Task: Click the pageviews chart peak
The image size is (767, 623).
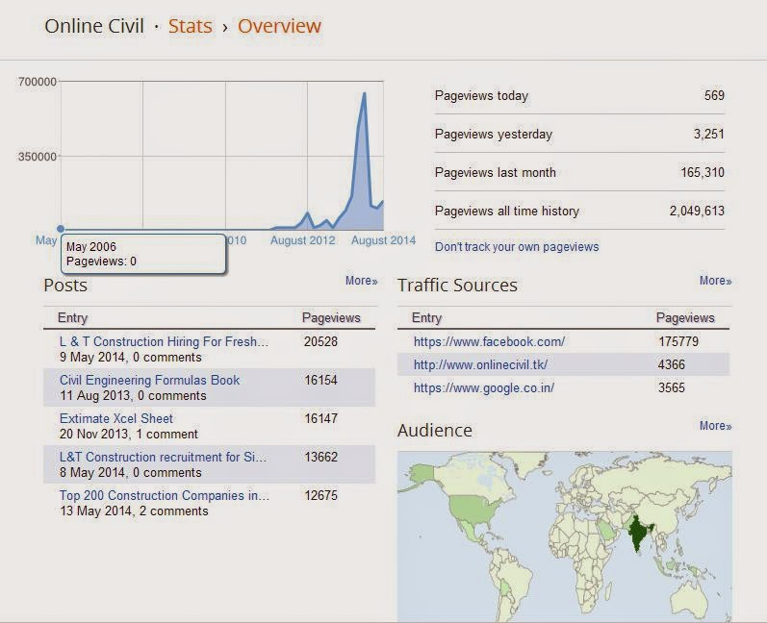Action: [365, 93]
